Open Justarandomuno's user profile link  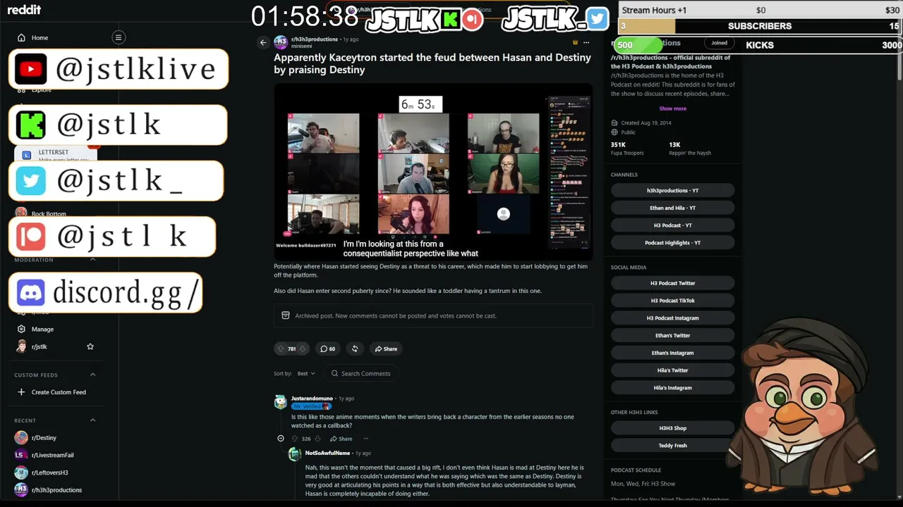point(312,399)
